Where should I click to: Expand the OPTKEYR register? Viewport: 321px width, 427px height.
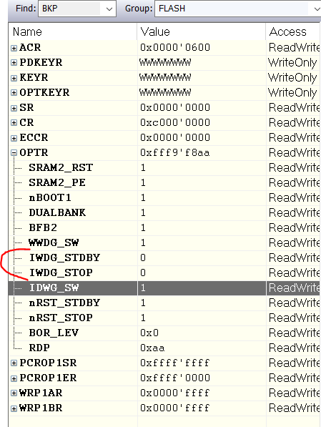tap(14, 93)
